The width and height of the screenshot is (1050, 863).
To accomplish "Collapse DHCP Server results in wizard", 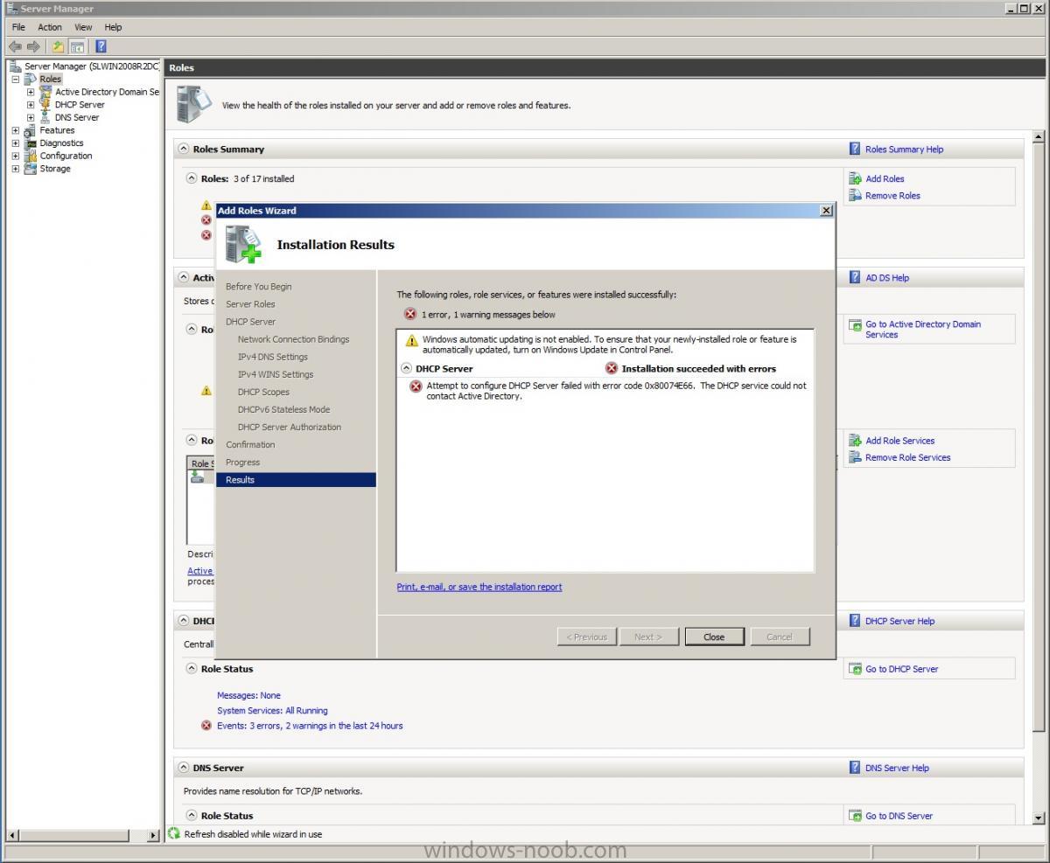I will [x=406, y=369].
